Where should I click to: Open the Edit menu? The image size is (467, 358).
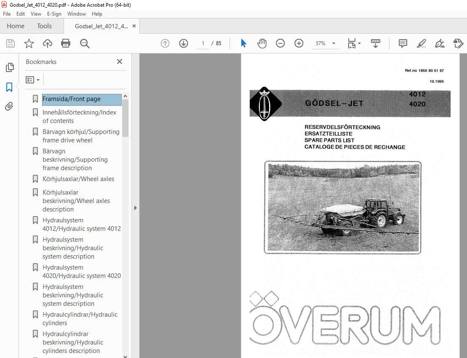[x=21, y=14]
